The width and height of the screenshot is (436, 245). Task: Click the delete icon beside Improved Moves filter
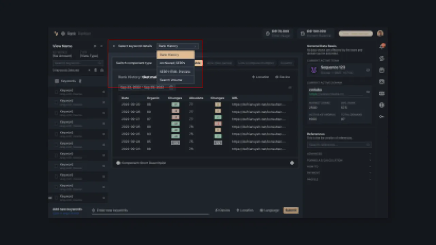95,70
